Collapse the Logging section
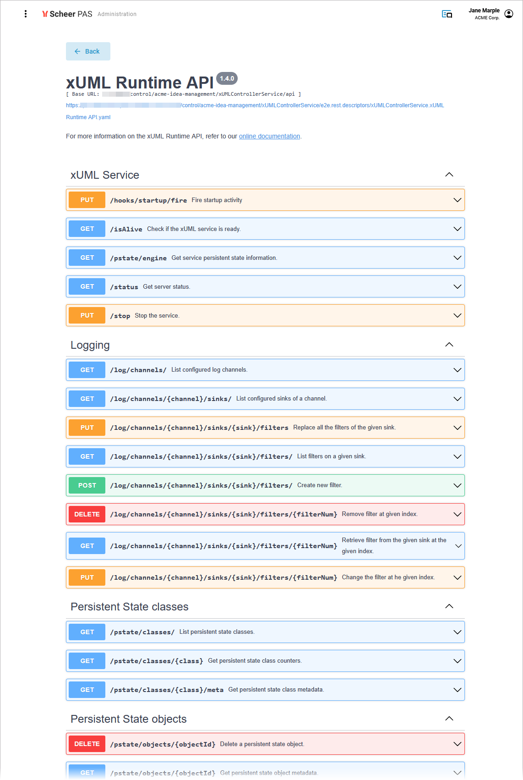 point(449,345)
